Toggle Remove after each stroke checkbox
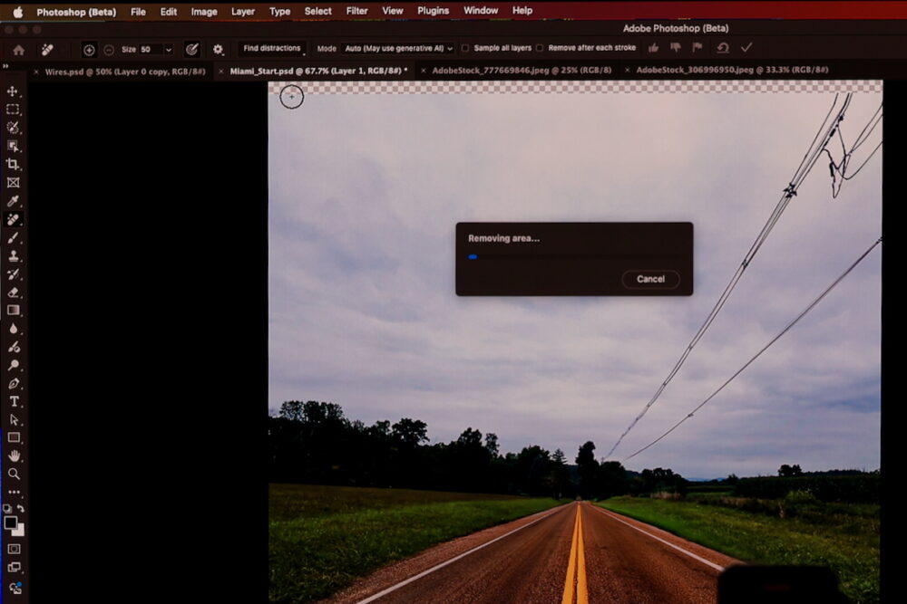 [x=540, y=48]
